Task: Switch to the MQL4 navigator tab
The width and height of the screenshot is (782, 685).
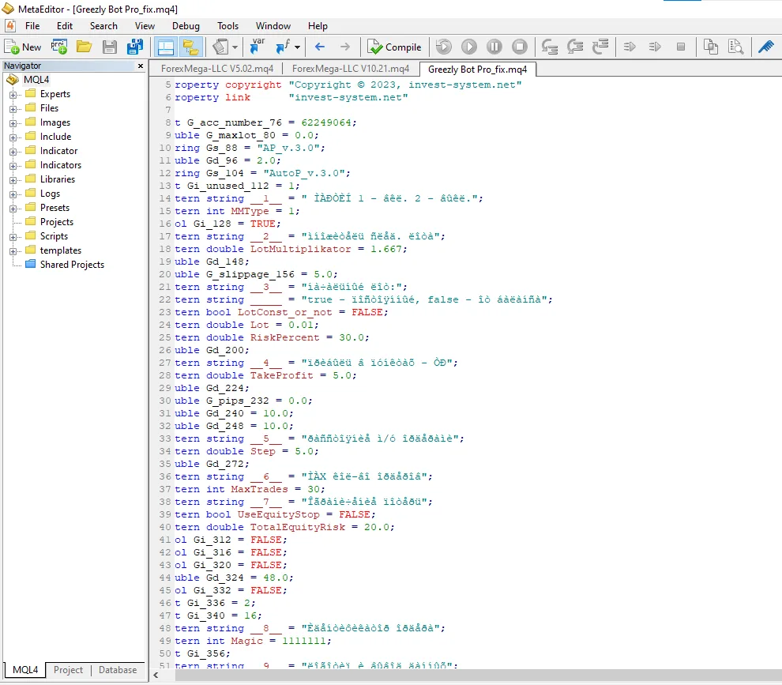Action: point(25,670)
